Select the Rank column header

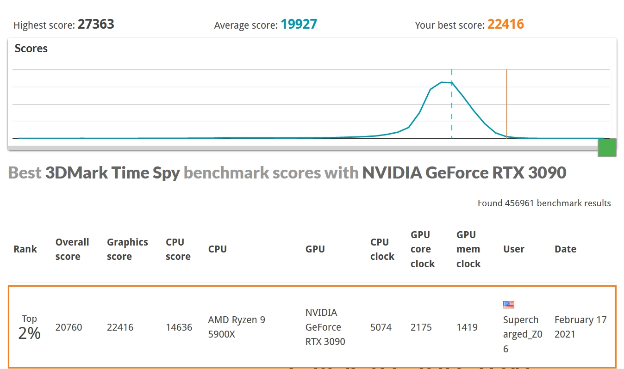click(x=25, y=249)
